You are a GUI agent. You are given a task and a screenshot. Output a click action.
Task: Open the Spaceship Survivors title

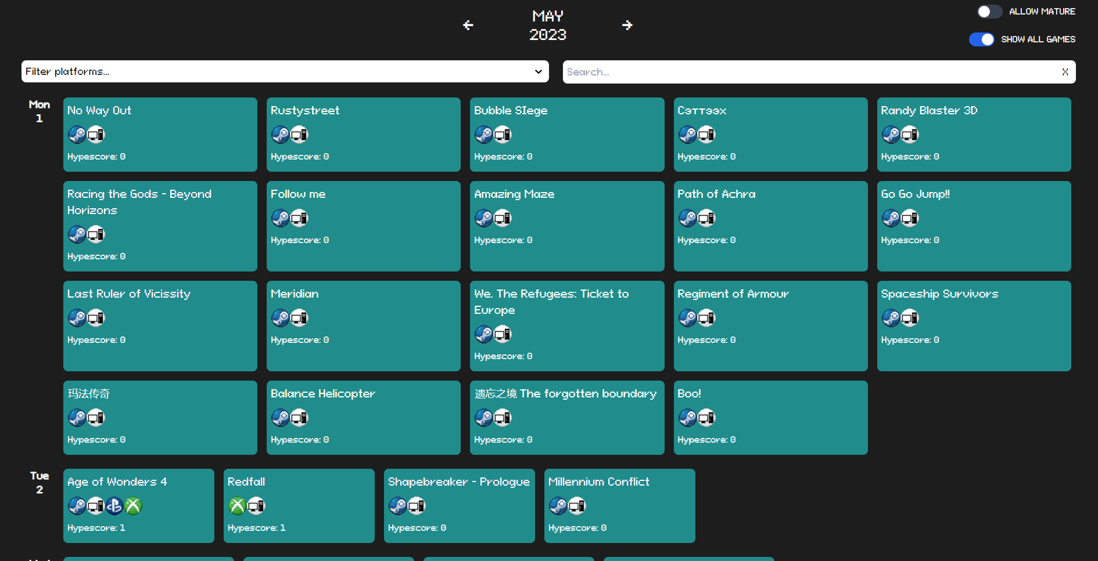(x=939, y=294)
